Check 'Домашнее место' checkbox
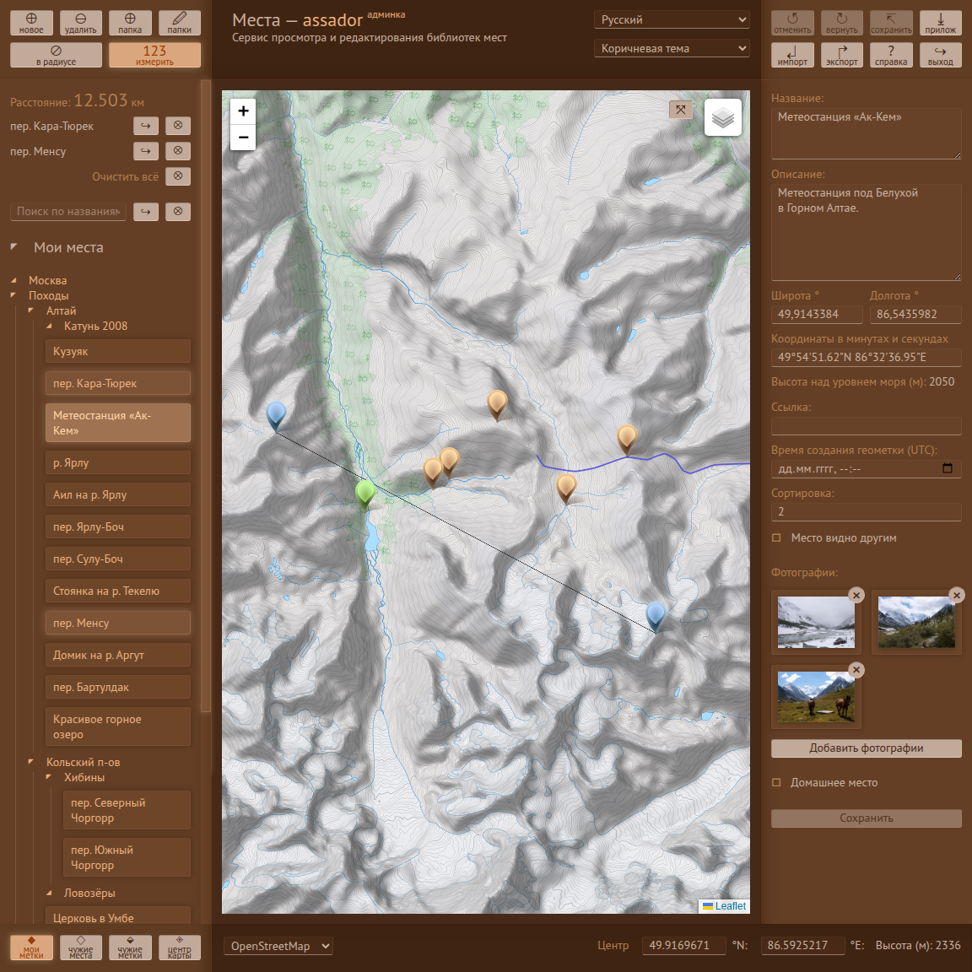This screenshot has height=972, width=972. [776, 783]
